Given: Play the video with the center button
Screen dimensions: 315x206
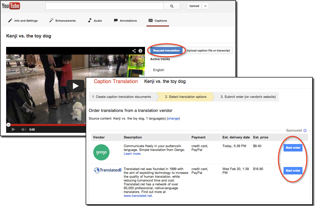Looking at the screenshot, I should coord(75,86).
